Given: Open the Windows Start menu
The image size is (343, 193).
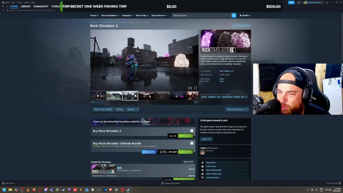Looking at the screenshot, I should click(x=4, y=190).
